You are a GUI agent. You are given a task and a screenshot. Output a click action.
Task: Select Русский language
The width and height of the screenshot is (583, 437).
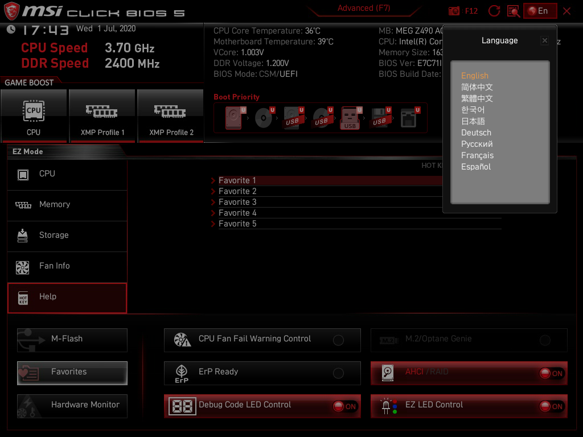point(477,144)
